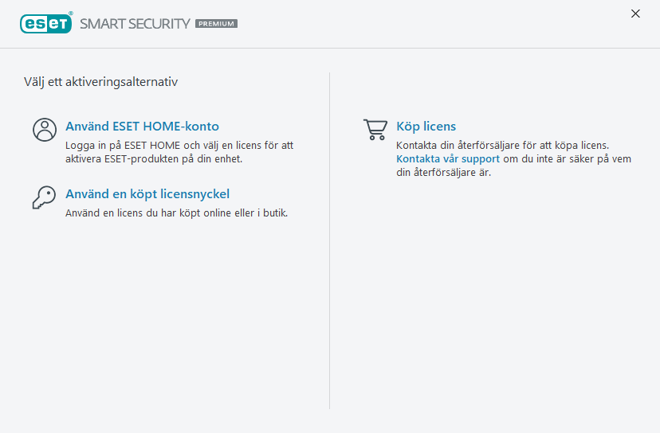Click the horizontal separator below the header
Screen dimensions: 660x433
330,48
